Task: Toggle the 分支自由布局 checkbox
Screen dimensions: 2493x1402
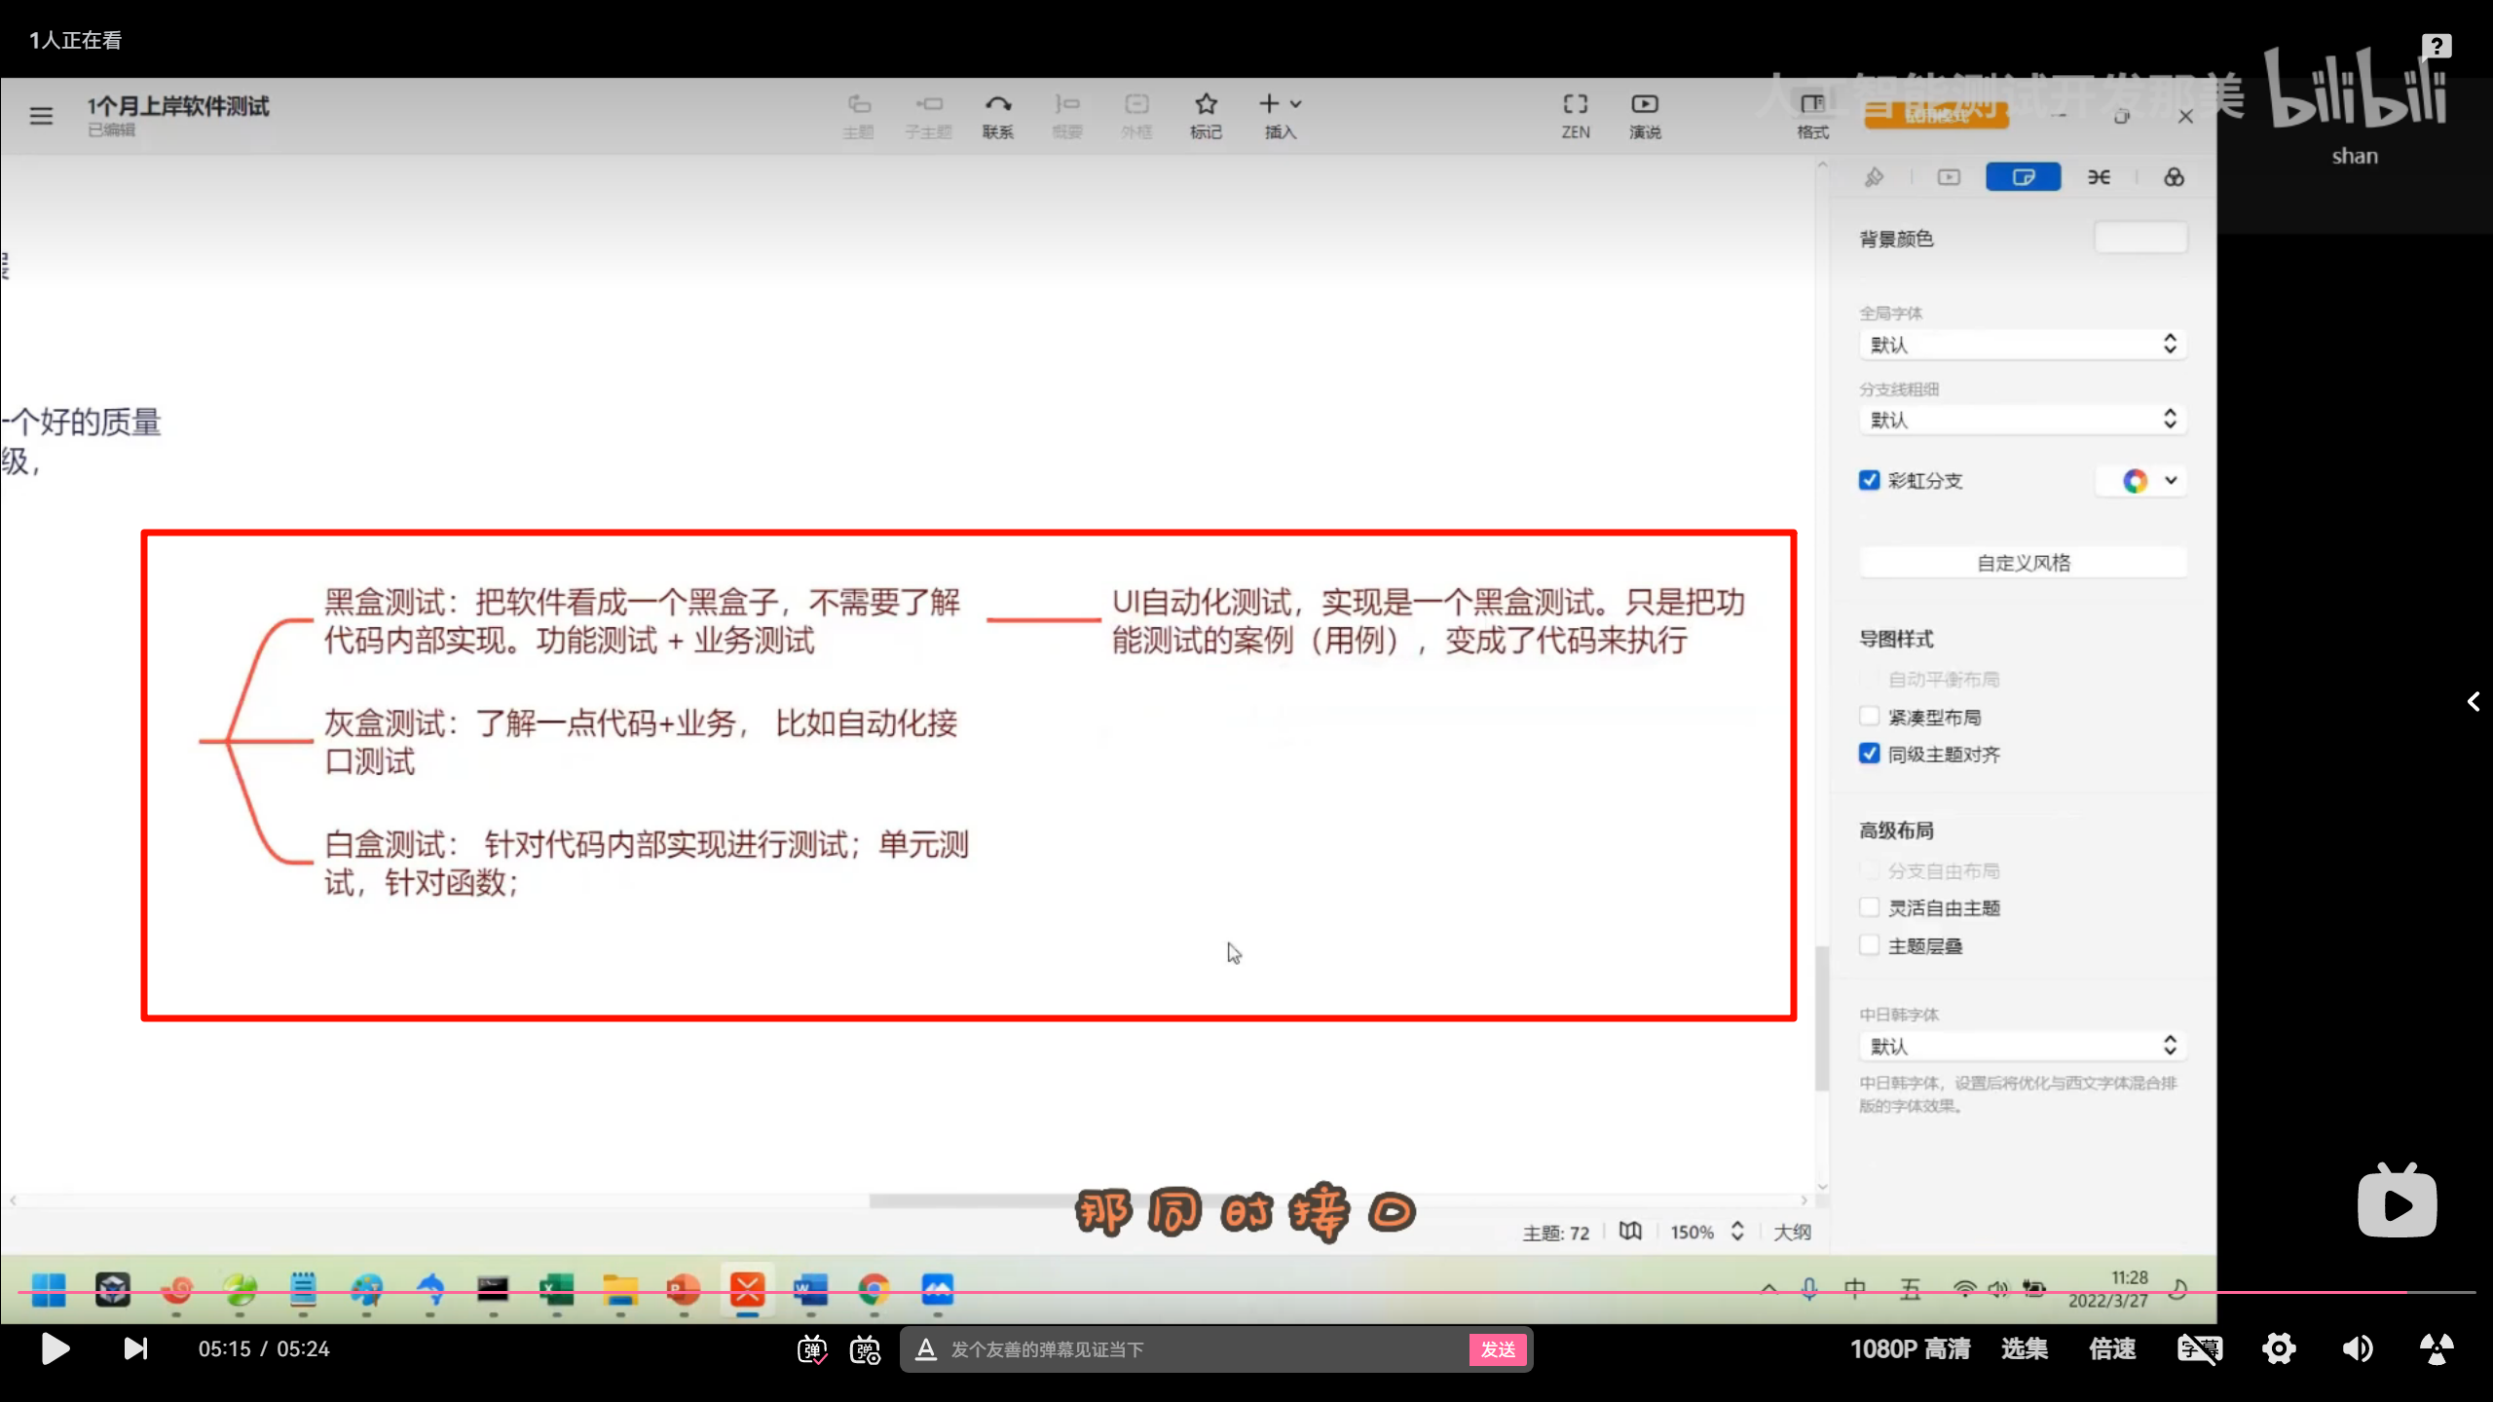Action: 1869,870
